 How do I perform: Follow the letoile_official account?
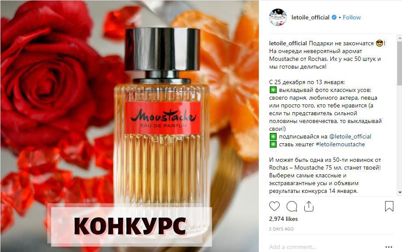tap(352, 17)
